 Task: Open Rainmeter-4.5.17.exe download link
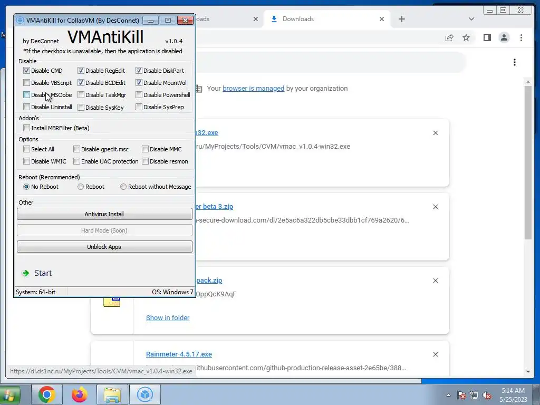pyautogui.click(x=179, y=354)
